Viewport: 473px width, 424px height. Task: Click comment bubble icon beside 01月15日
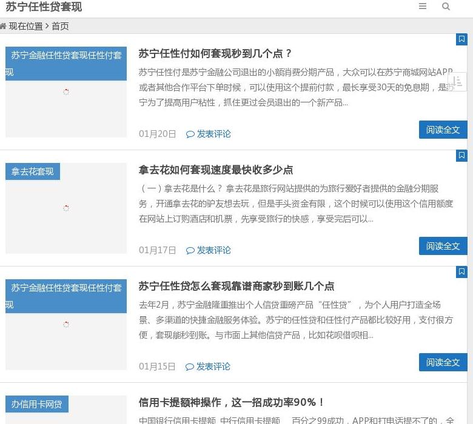[x=190, y=367]
